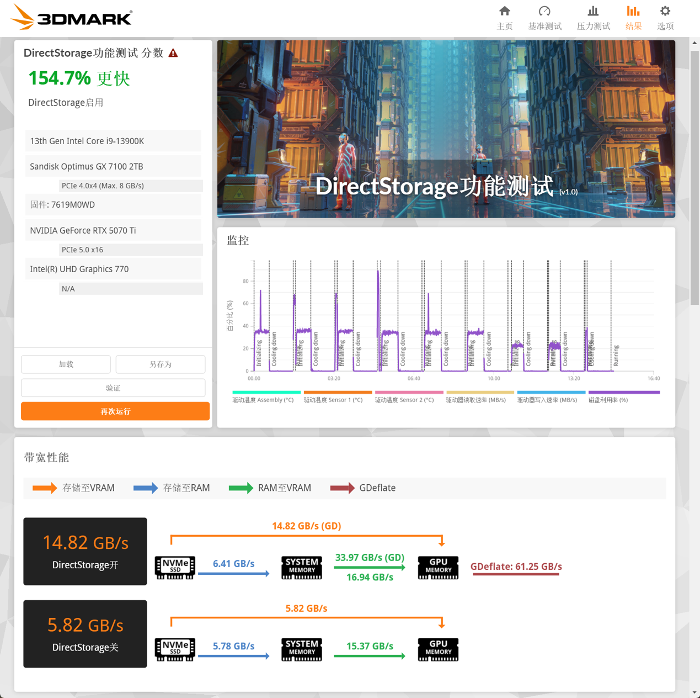This screenshot has width=700, height=698.
Task: Click the 14.82 GB/s (GD) orange label
Action: 307,526
